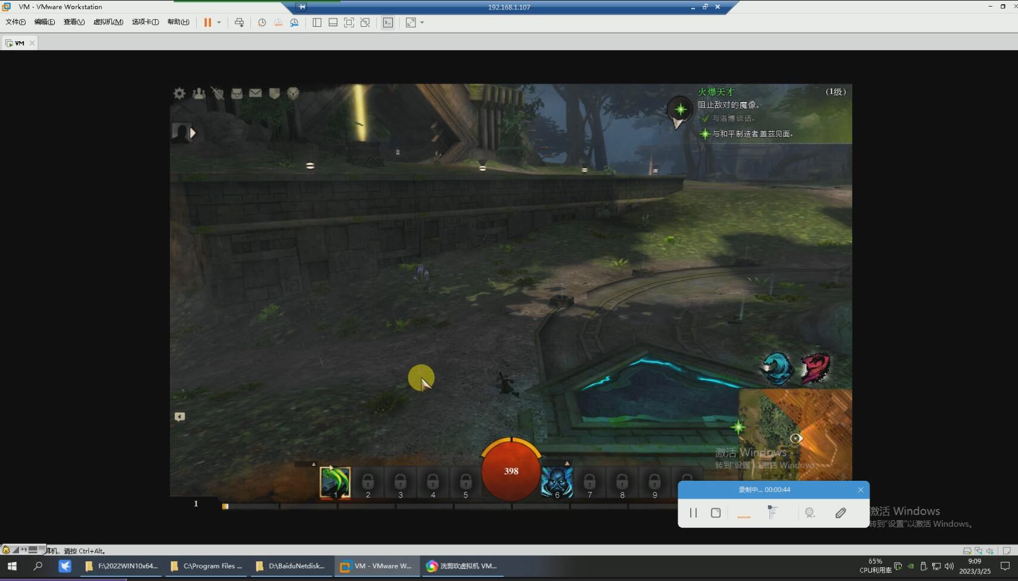Toggle the webcam icon in recorder
This screenshot has width=1018, height=581.
coord(809,513)
